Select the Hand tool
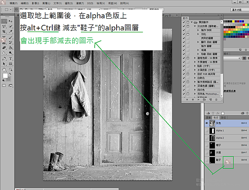The image size is (249, 190). coord(4,70)
